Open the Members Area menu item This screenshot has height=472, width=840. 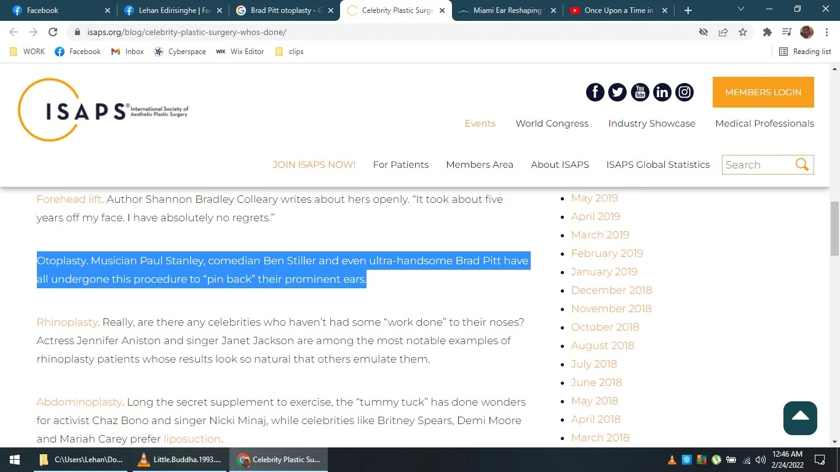(x=480, y=165)
